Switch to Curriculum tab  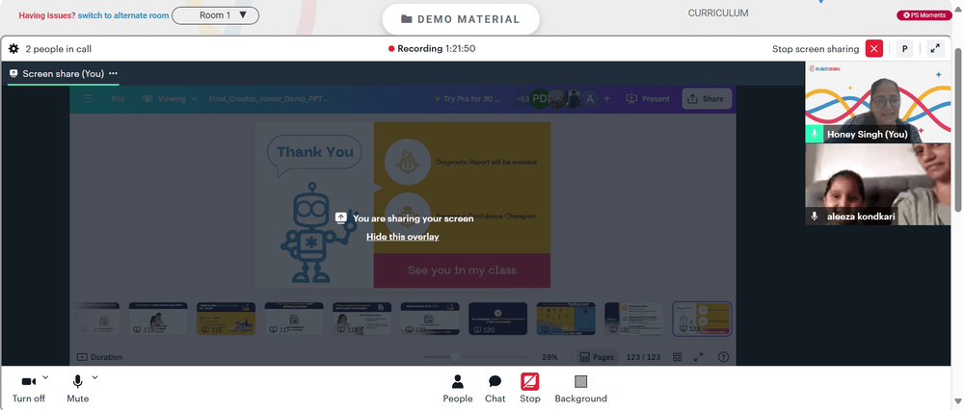(718, 13)
